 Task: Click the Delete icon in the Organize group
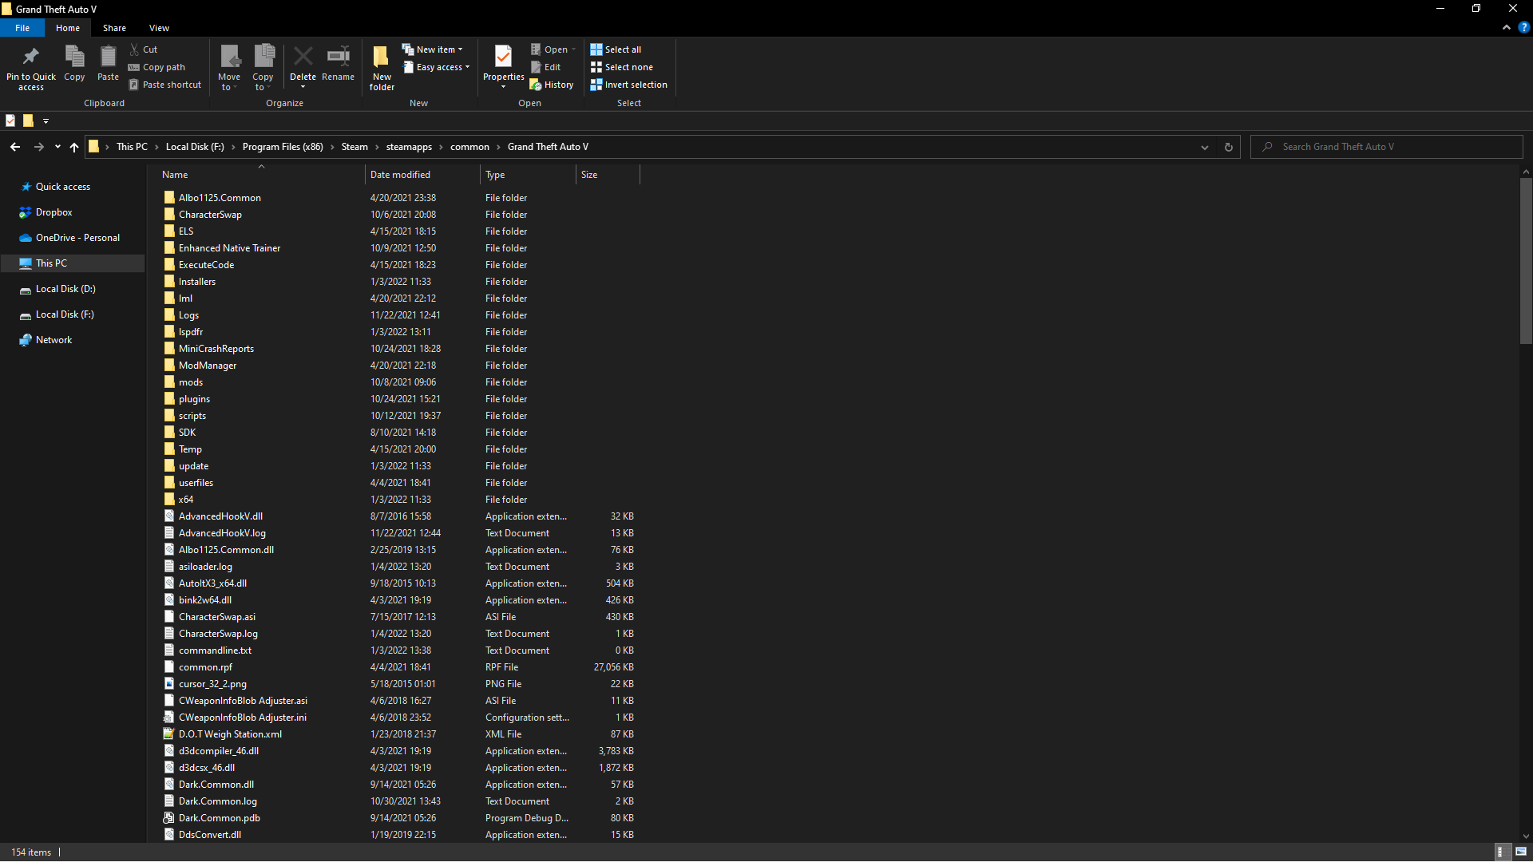[x=303, y=57]
